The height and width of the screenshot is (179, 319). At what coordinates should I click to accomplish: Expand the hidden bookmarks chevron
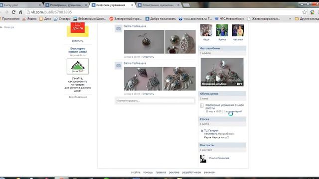click(x=290, y=19)
